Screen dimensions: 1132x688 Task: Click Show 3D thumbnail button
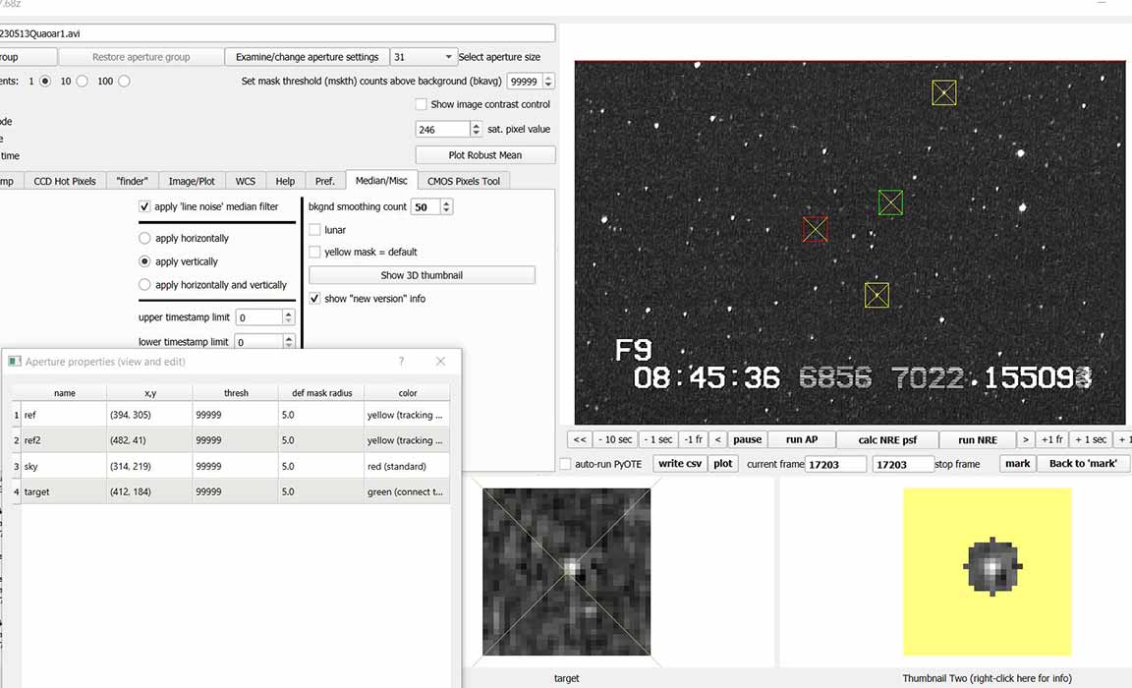tap(422, 275)
